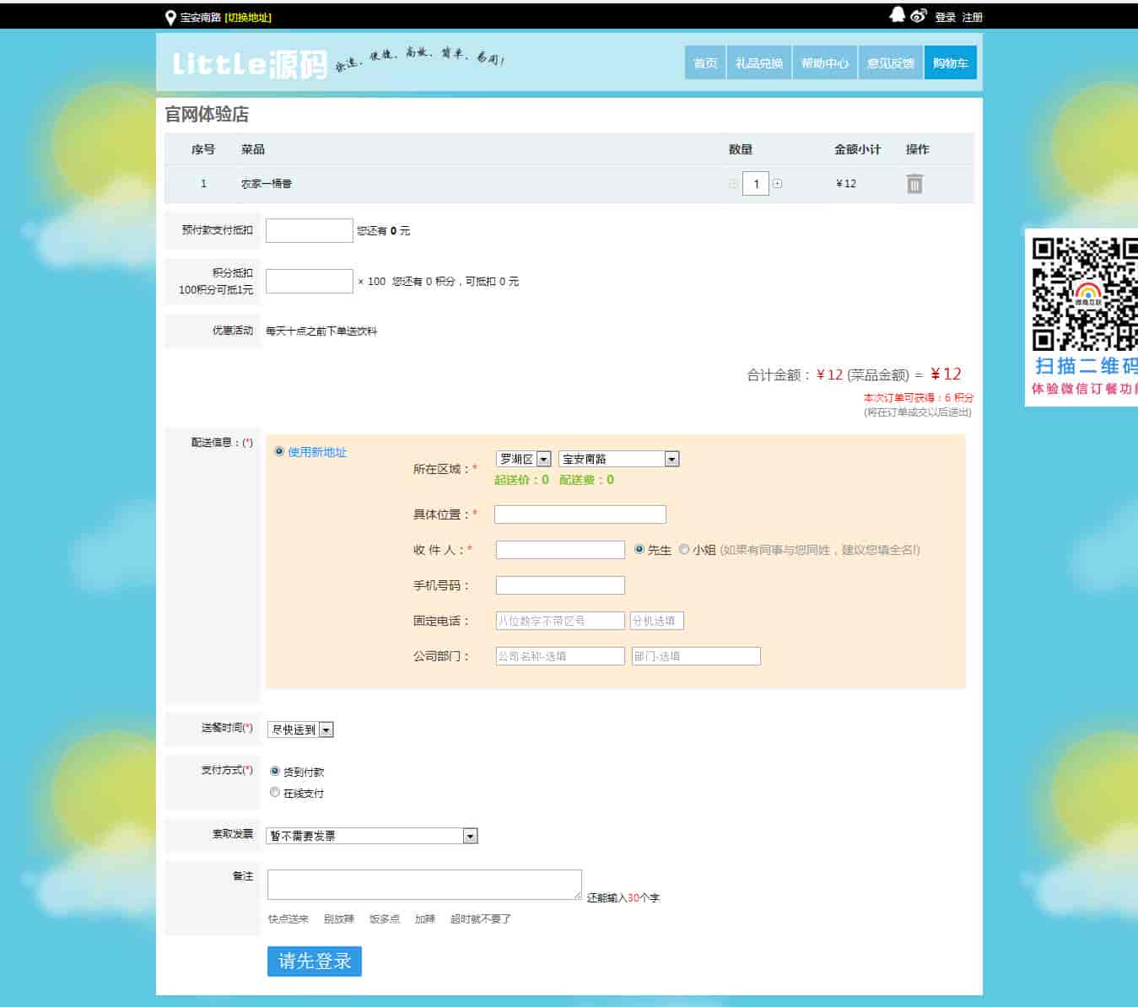Viewport: 1138px width, 1007px height.
Task: Decrease quantity with the minus icon
Action: coord(732,184)
